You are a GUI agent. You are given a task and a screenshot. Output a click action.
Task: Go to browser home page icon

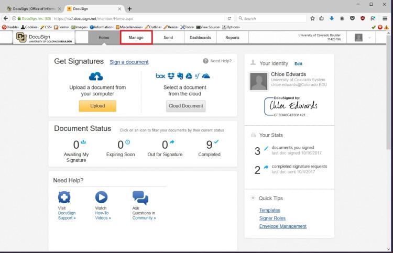[342, 18]
